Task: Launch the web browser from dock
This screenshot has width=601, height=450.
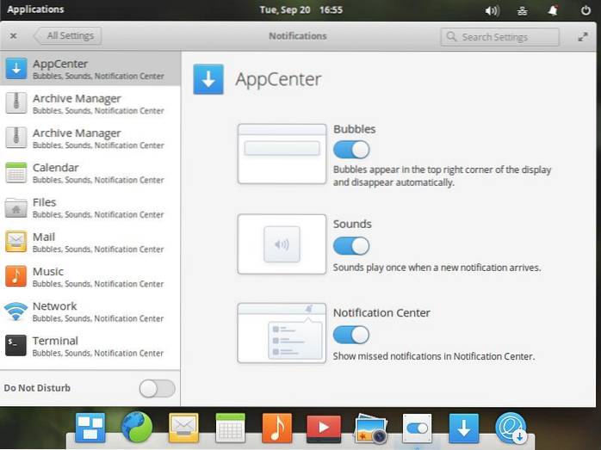Action: click(x=136, y=427)
